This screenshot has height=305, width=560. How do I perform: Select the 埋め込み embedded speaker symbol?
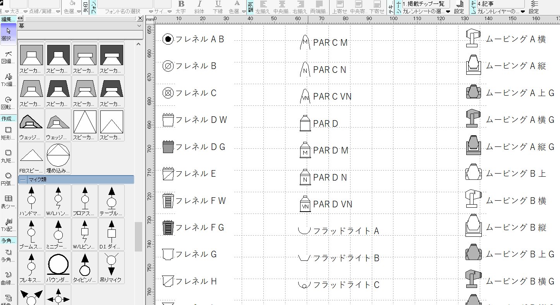click(x=58, y=158)
